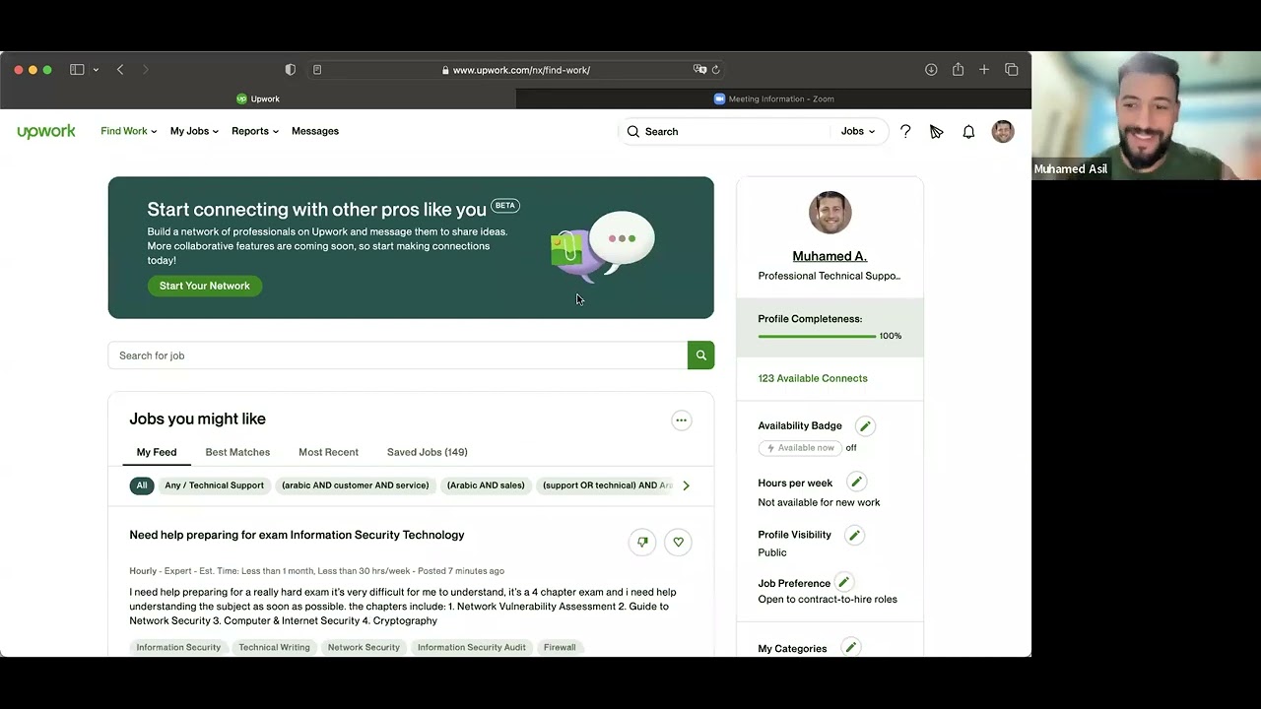This screenshot has height=709, width=1261.
Task: Open the Saved Jobs (149) tab
Action: pyautogui.click(x=428, y=452)
